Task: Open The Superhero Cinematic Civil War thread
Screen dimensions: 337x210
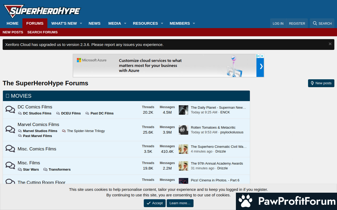Action: pyautogui.click(x=219, y=146)
